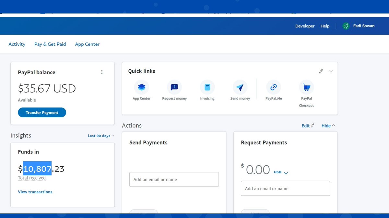Open the Activity tab
Image resolution: width=389 pixels, height=218 pixels.
(x=17, y=44)
